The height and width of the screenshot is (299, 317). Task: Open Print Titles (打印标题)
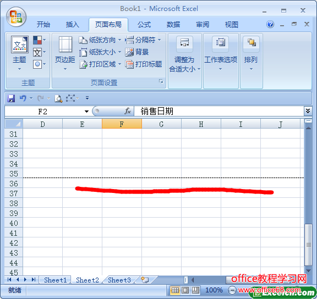(144, 64)
